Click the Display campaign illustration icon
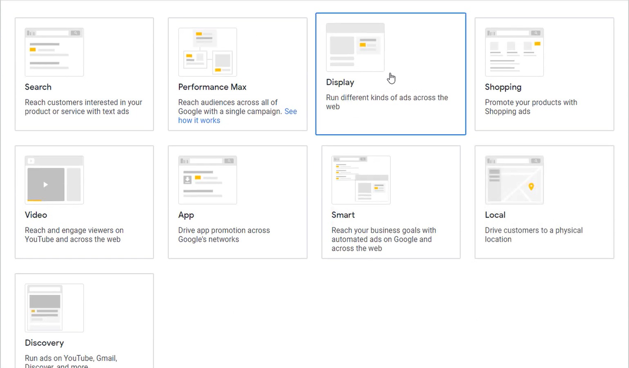The width and height of the screenshot is (629, 368). tap(355, 47)
